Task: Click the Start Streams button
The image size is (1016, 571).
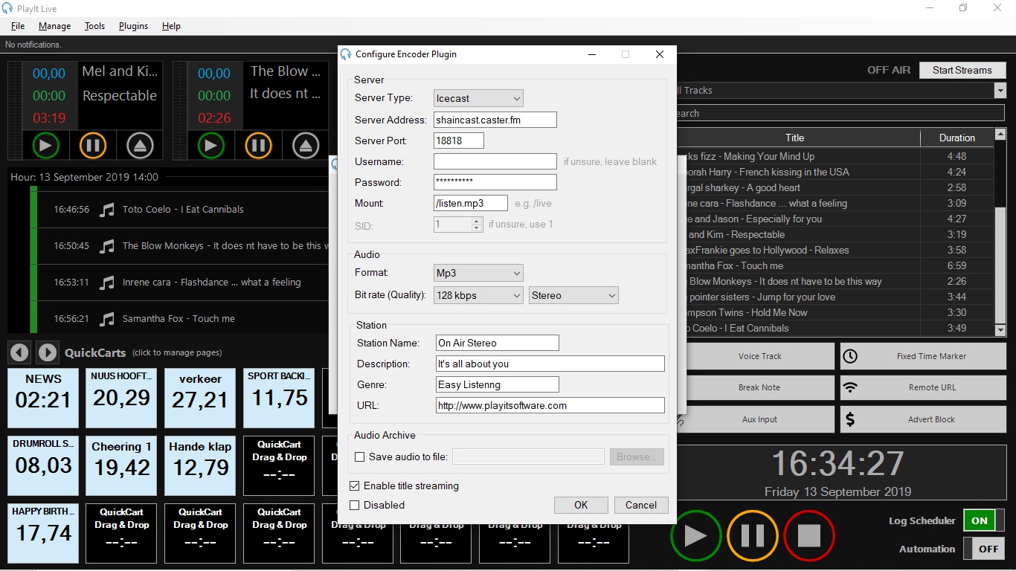Action: click(962, 70)
